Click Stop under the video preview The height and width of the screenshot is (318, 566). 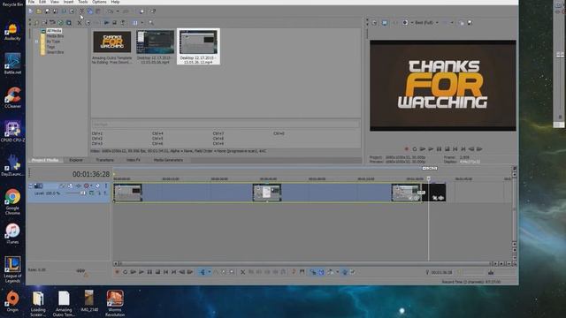pos(447,149)
